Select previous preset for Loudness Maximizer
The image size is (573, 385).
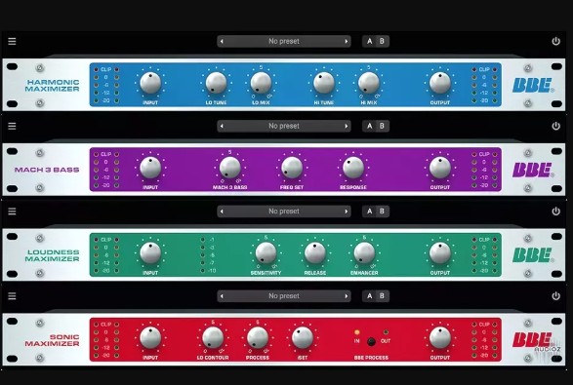(x=222, y=212)
